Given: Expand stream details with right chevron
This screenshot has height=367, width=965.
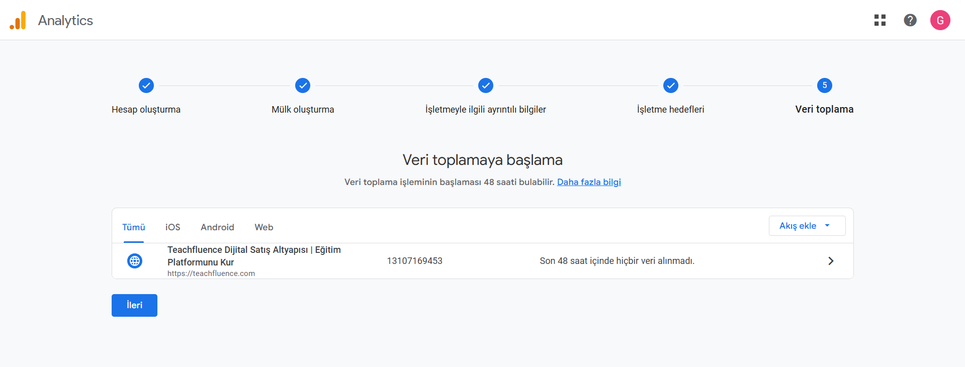Looking at the screenshot, I should pyautogui.click(x=831, y=261).
